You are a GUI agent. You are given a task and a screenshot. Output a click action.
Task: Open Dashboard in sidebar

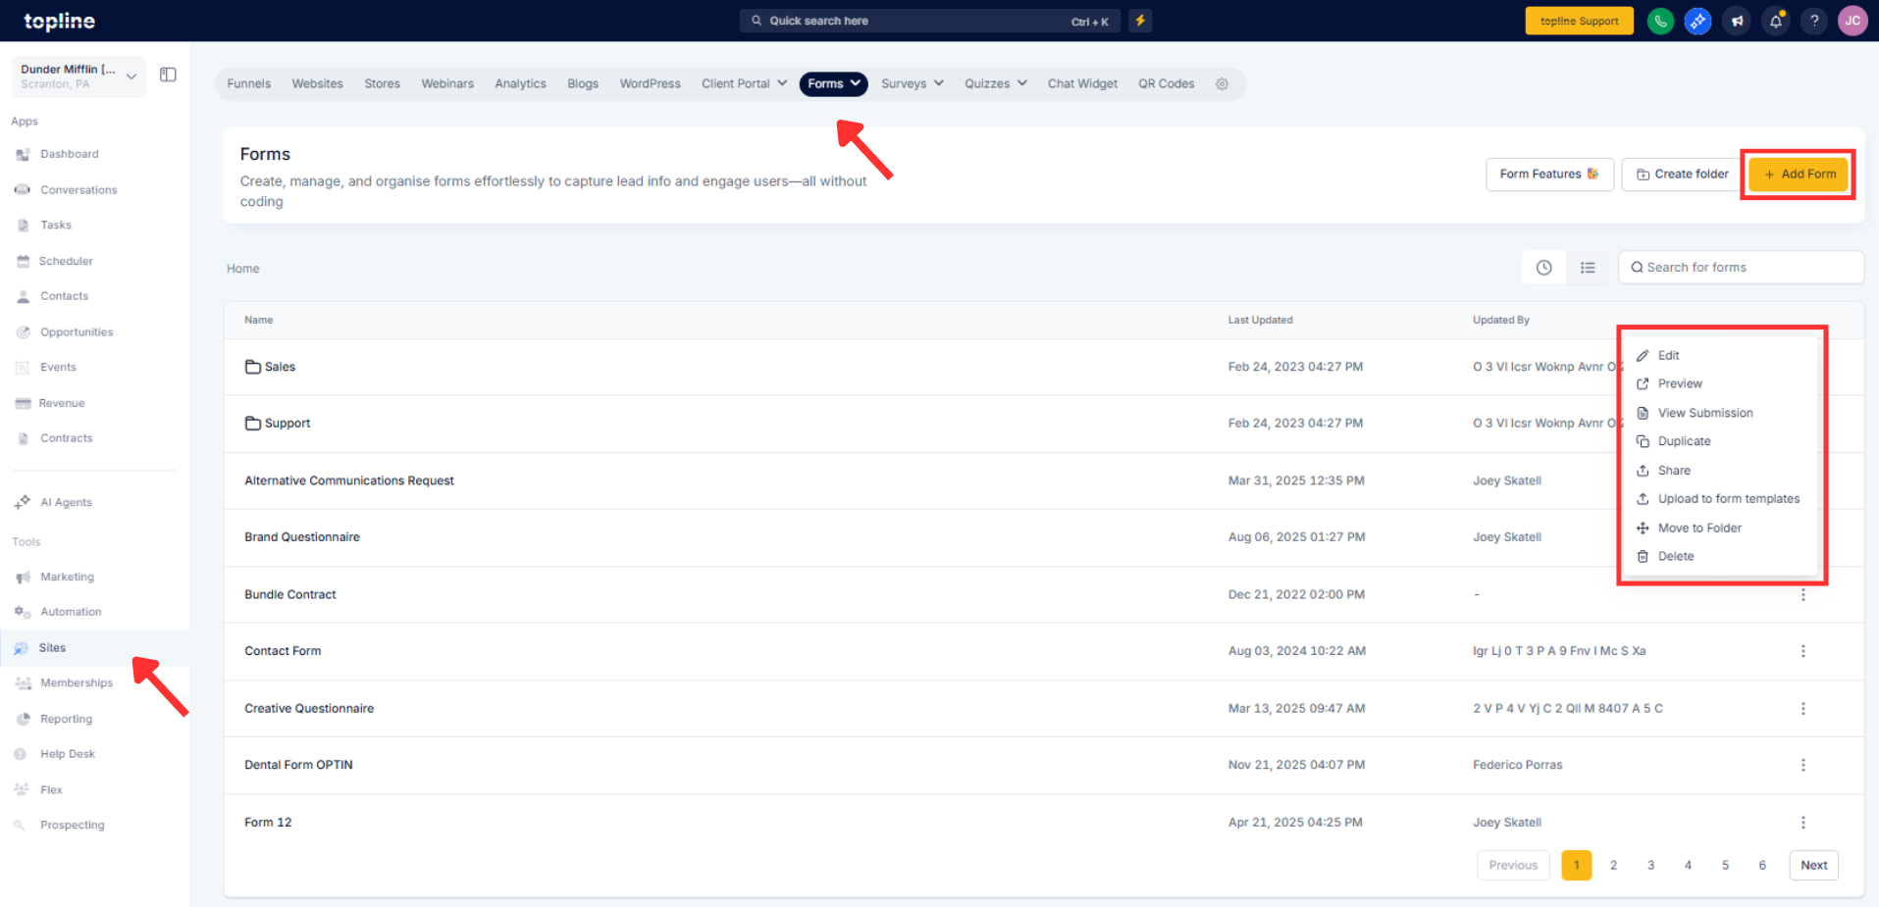(69, 154)
